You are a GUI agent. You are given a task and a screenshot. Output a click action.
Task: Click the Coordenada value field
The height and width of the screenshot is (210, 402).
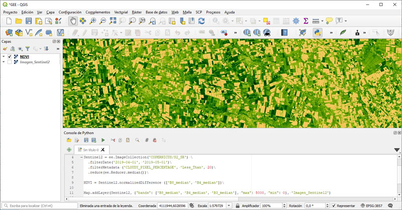click(173, 205)
